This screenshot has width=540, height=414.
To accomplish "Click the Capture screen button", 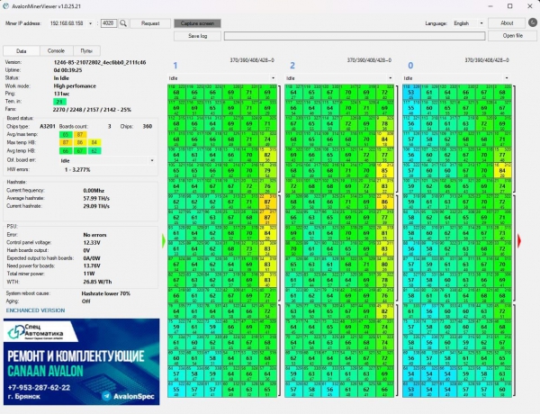I will tap(197, 22).
